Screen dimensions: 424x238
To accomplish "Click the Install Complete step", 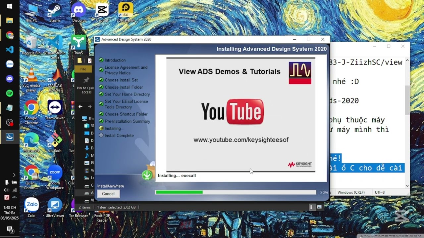I will coord(119,136).
